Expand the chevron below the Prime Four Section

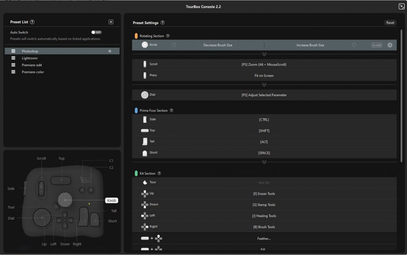click(x=264, y=162)
